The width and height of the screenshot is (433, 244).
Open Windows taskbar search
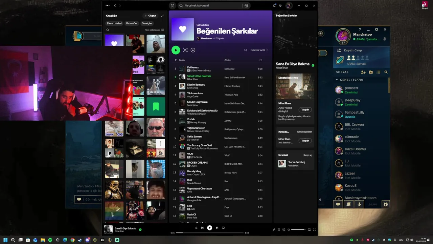(13, 240)
